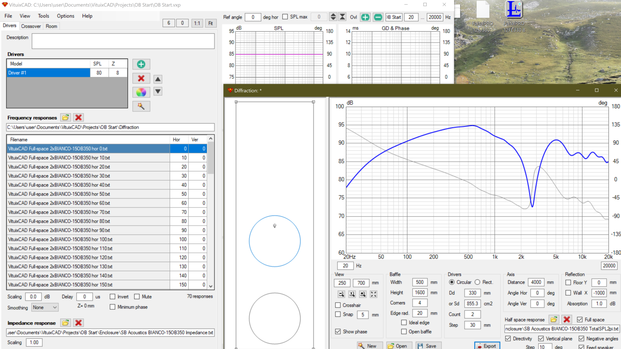Switch to Room tab

coord(51,26)
